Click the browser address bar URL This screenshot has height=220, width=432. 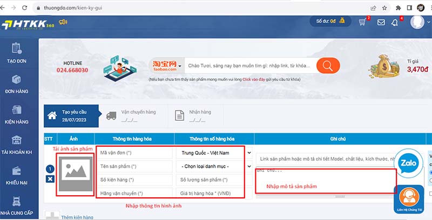[x=73, y=8]
